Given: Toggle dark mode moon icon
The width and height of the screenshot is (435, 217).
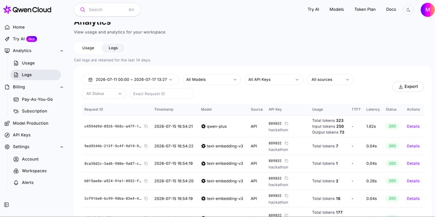Looking at the screenshot, I should point(409,10).
